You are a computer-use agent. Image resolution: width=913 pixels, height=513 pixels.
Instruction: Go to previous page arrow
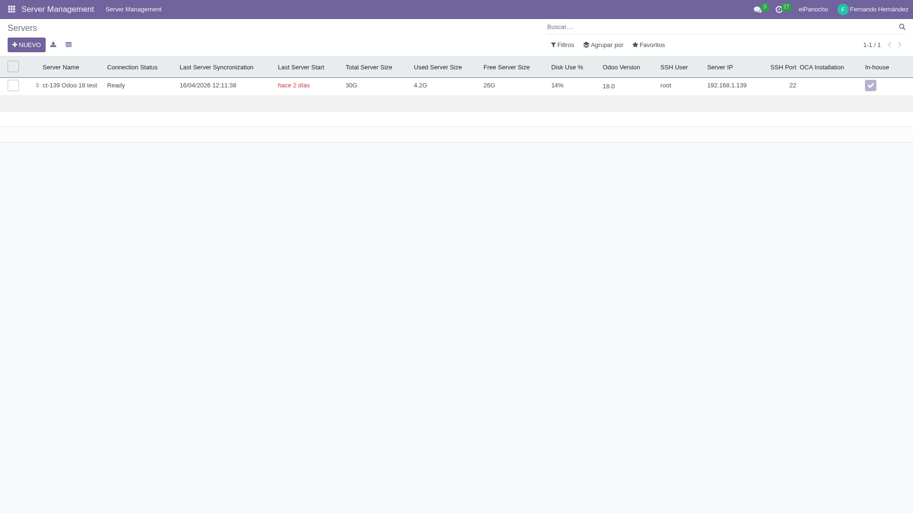(x=889, y=45)
